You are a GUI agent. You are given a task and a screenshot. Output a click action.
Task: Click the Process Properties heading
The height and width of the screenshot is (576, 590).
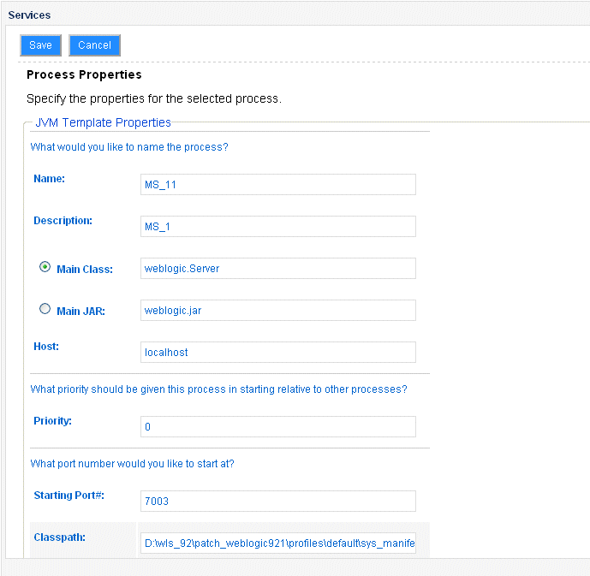(84, 75)
